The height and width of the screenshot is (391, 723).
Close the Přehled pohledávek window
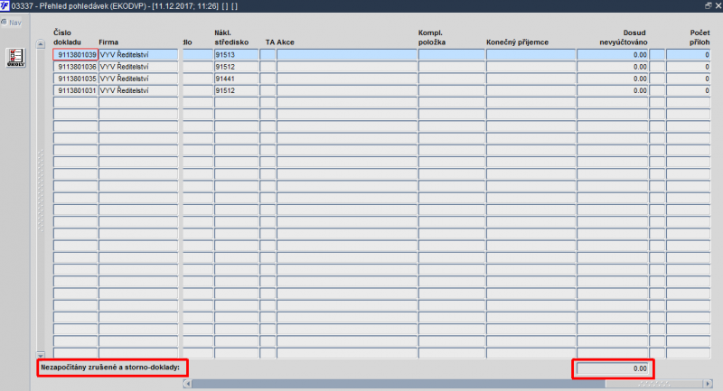(718, 5)
